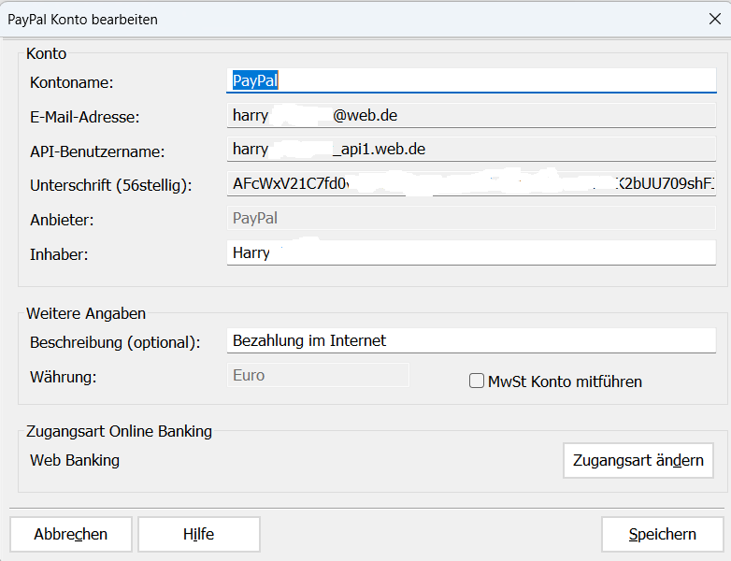The height and width of the screenshot is (561, 731).
Task: Cancel with the Abbrechen button
Action: pos(71,534)
